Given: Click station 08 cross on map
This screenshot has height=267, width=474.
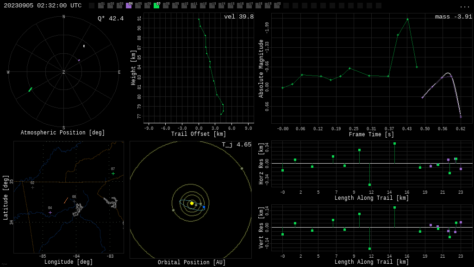Looking at the screenshot, I should (x=74, y=201).
